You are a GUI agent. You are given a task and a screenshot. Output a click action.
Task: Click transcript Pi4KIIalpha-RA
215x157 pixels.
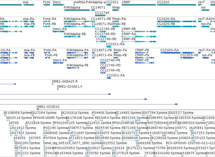coord(77,21)
